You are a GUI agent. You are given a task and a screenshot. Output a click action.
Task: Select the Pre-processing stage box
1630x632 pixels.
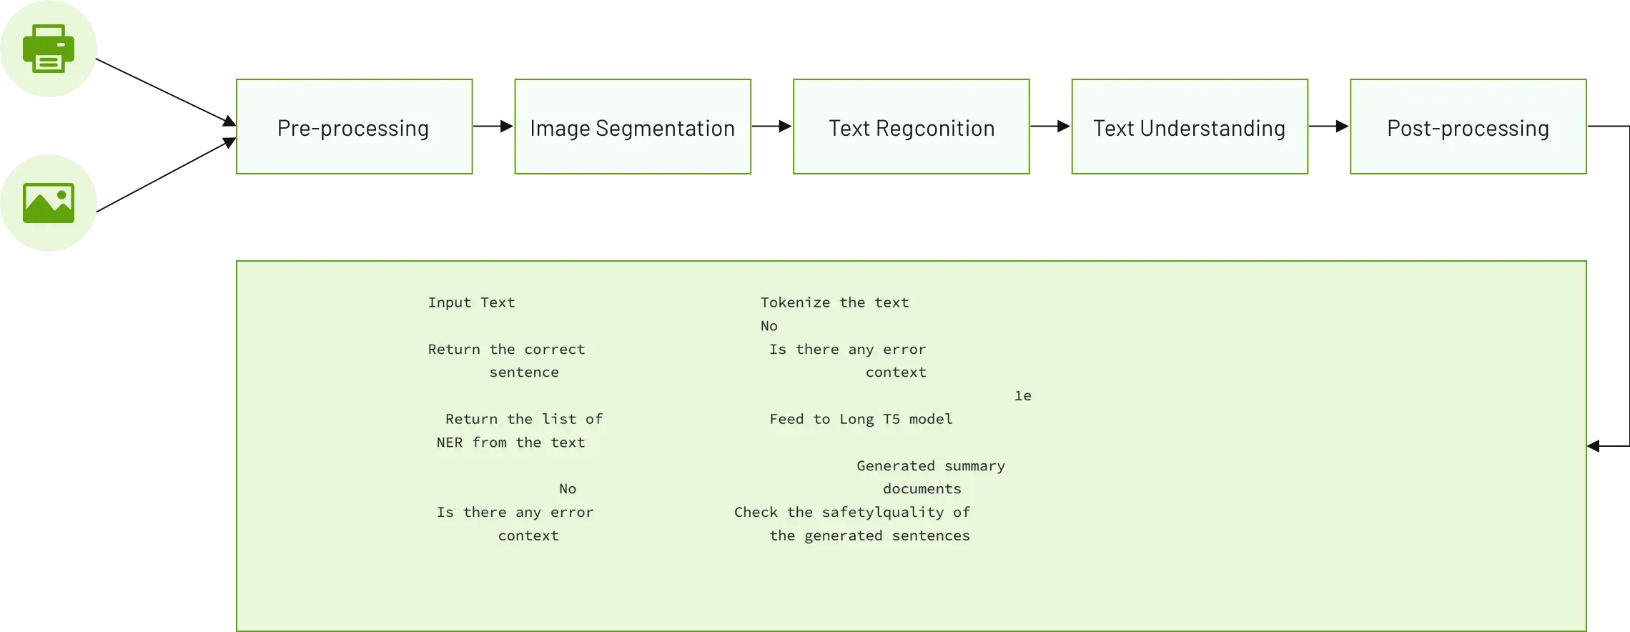point(354,127)
